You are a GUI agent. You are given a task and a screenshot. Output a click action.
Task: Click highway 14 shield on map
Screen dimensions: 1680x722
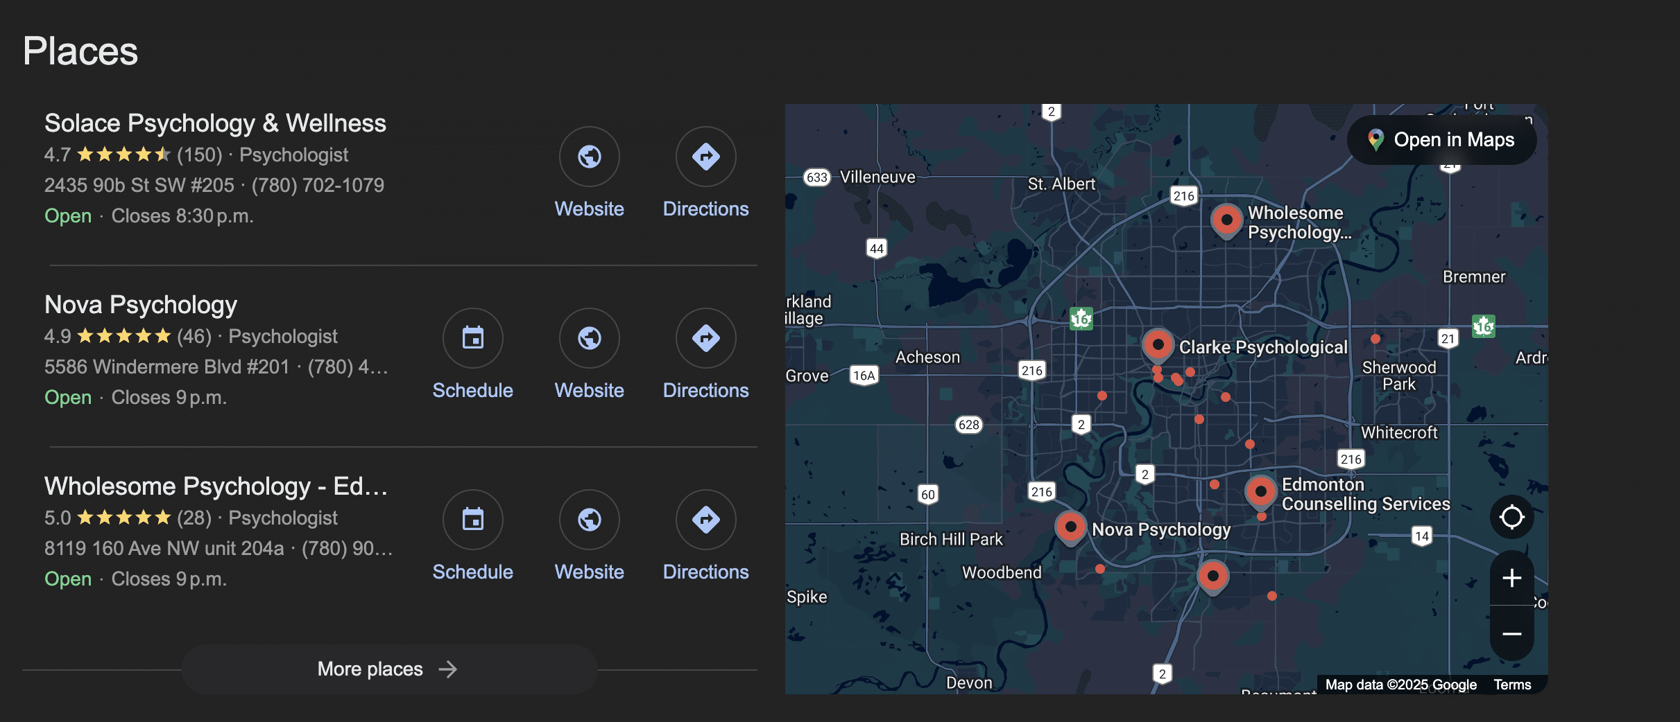(1422, 536)
